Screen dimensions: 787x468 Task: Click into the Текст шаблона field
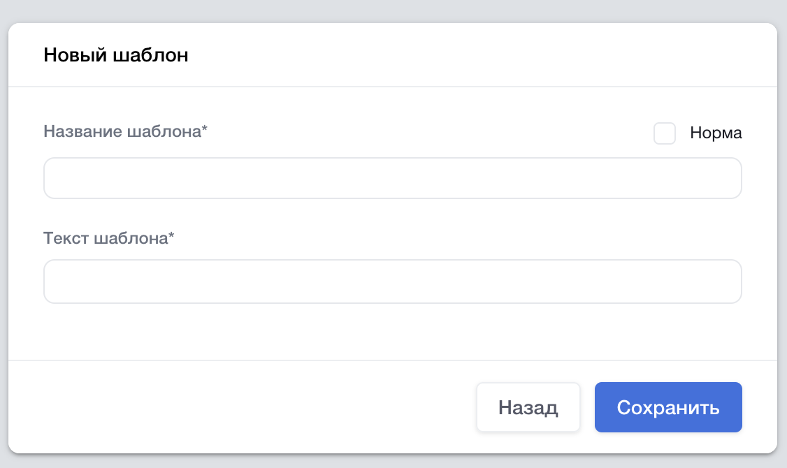(x=392, y=281)
